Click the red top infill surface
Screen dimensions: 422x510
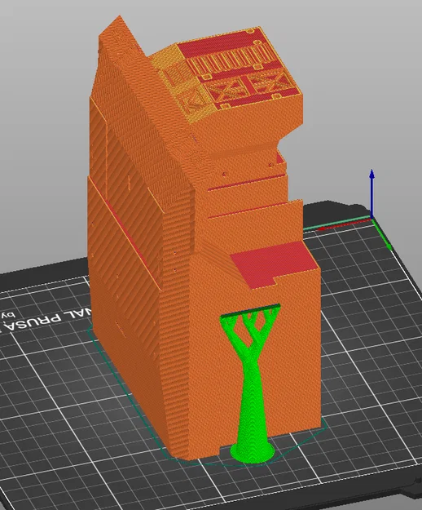274,264
